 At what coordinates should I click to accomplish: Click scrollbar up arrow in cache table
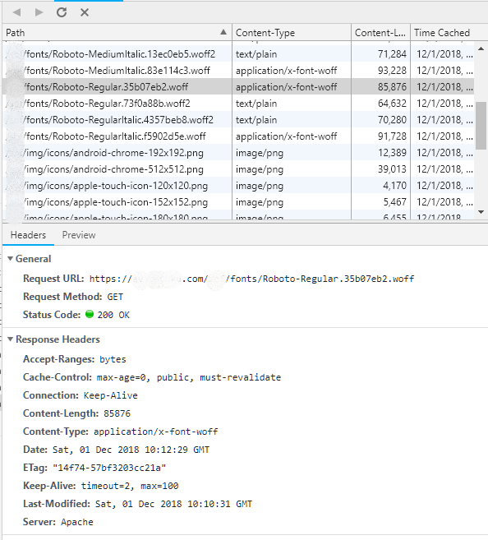(x=481, y=48)
